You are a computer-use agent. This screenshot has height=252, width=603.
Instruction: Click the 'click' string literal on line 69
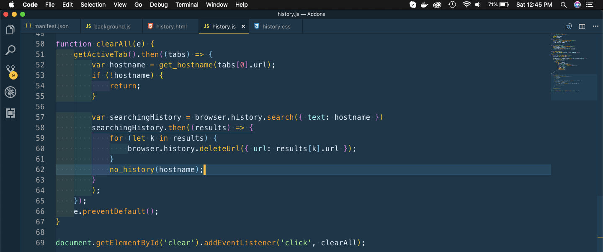pyautogui.click(x=296, y=243)
